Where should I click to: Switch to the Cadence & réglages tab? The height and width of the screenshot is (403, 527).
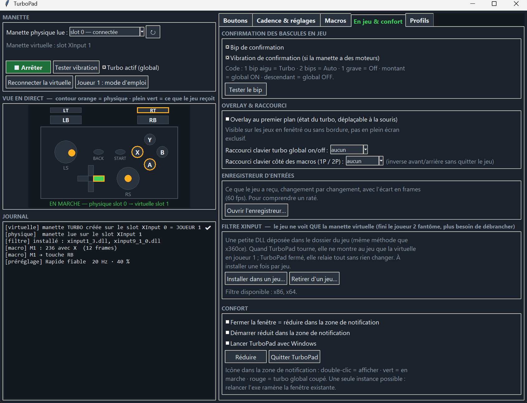click(x=286, y=21)
